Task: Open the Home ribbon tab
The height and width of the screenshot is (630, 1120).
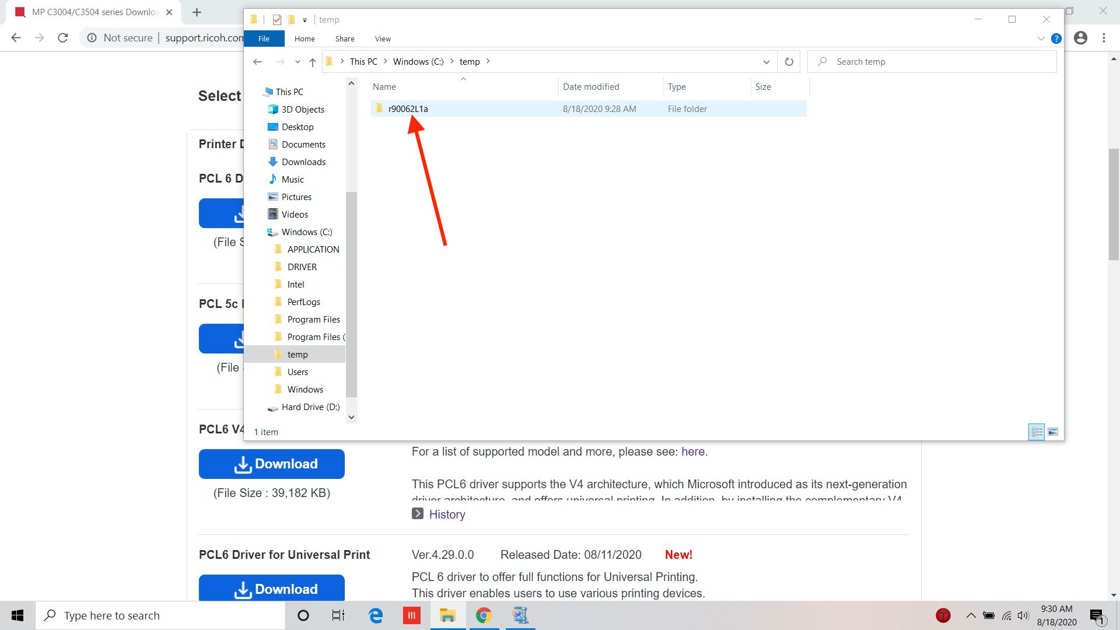Action: [304, 38]
